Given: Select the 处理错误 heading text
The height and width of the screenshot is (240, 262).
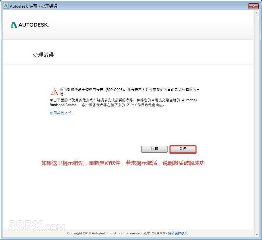Looking at the screenshot, I should pyautogui.click(x=43, y=55).
